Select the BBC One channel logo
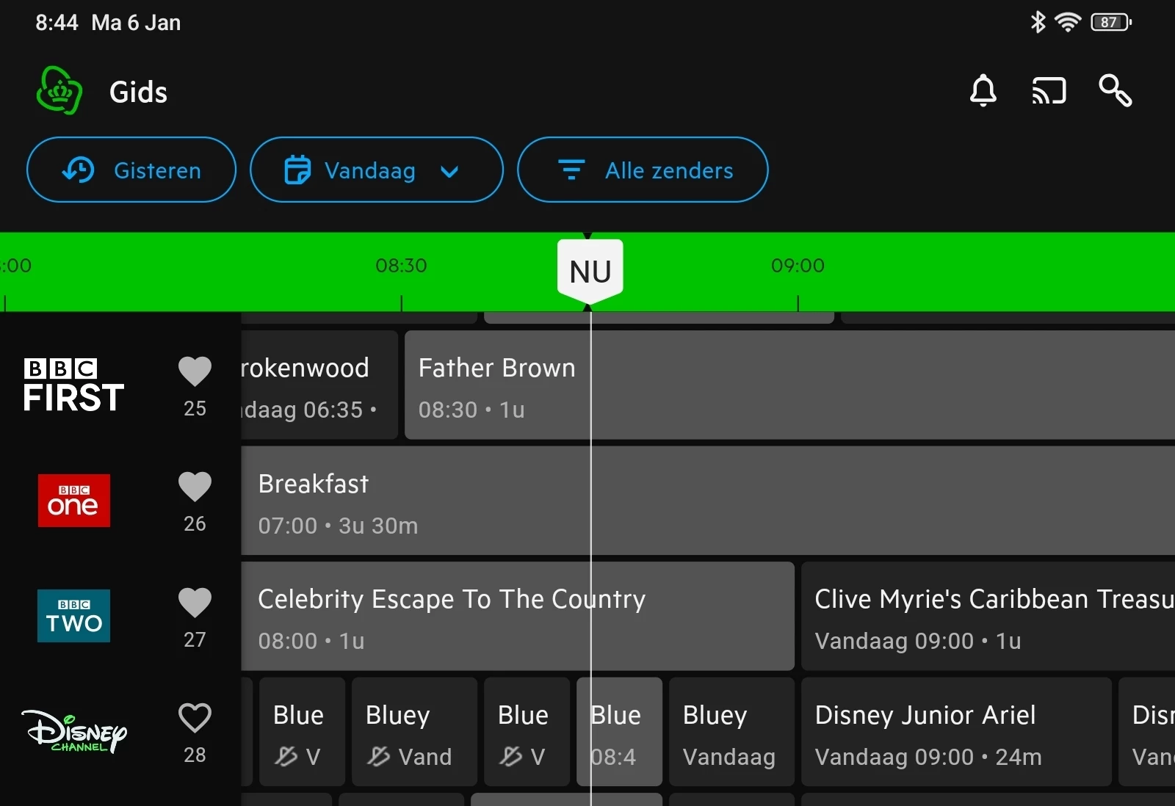The width and height of the screenshot is (1175, 806). (73, 501)
